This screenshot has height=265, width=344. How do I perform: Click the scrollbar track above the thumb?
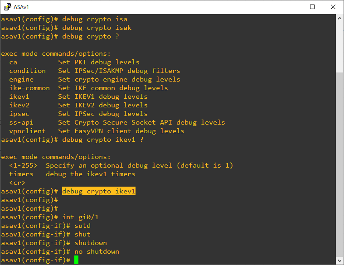[x=339, y=47]
